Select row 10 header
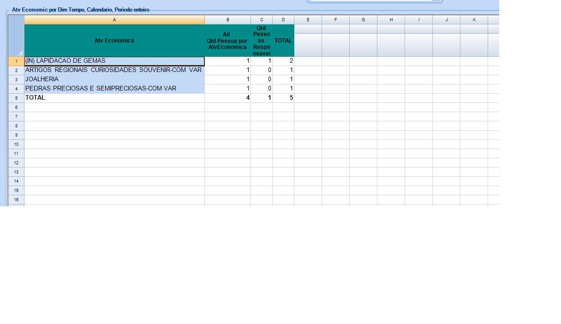Screen dimensions: 561x324 16,144
